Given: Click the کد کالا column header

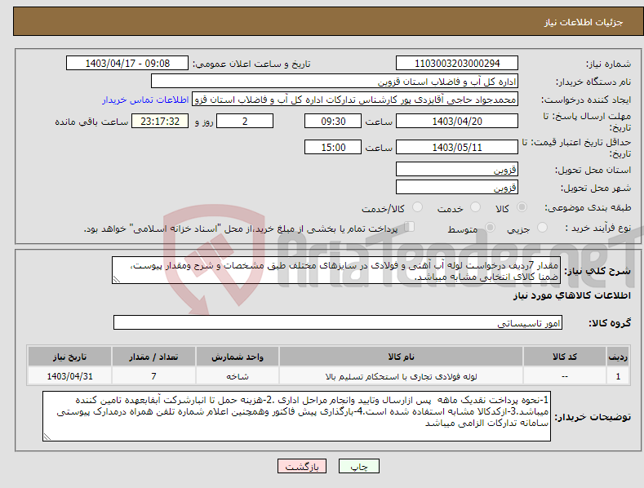Looking at the screenshot, I should pyautogui.click(x=565, y=357).
